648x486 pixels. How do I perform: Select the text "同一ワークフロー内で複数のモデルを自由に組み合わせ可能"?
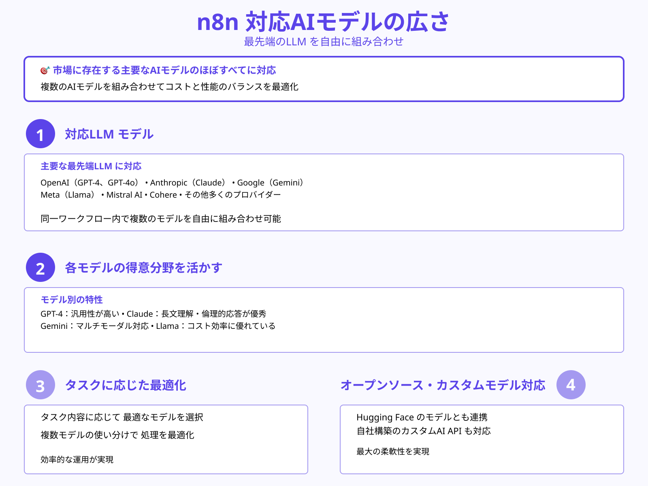pos(161,219)
